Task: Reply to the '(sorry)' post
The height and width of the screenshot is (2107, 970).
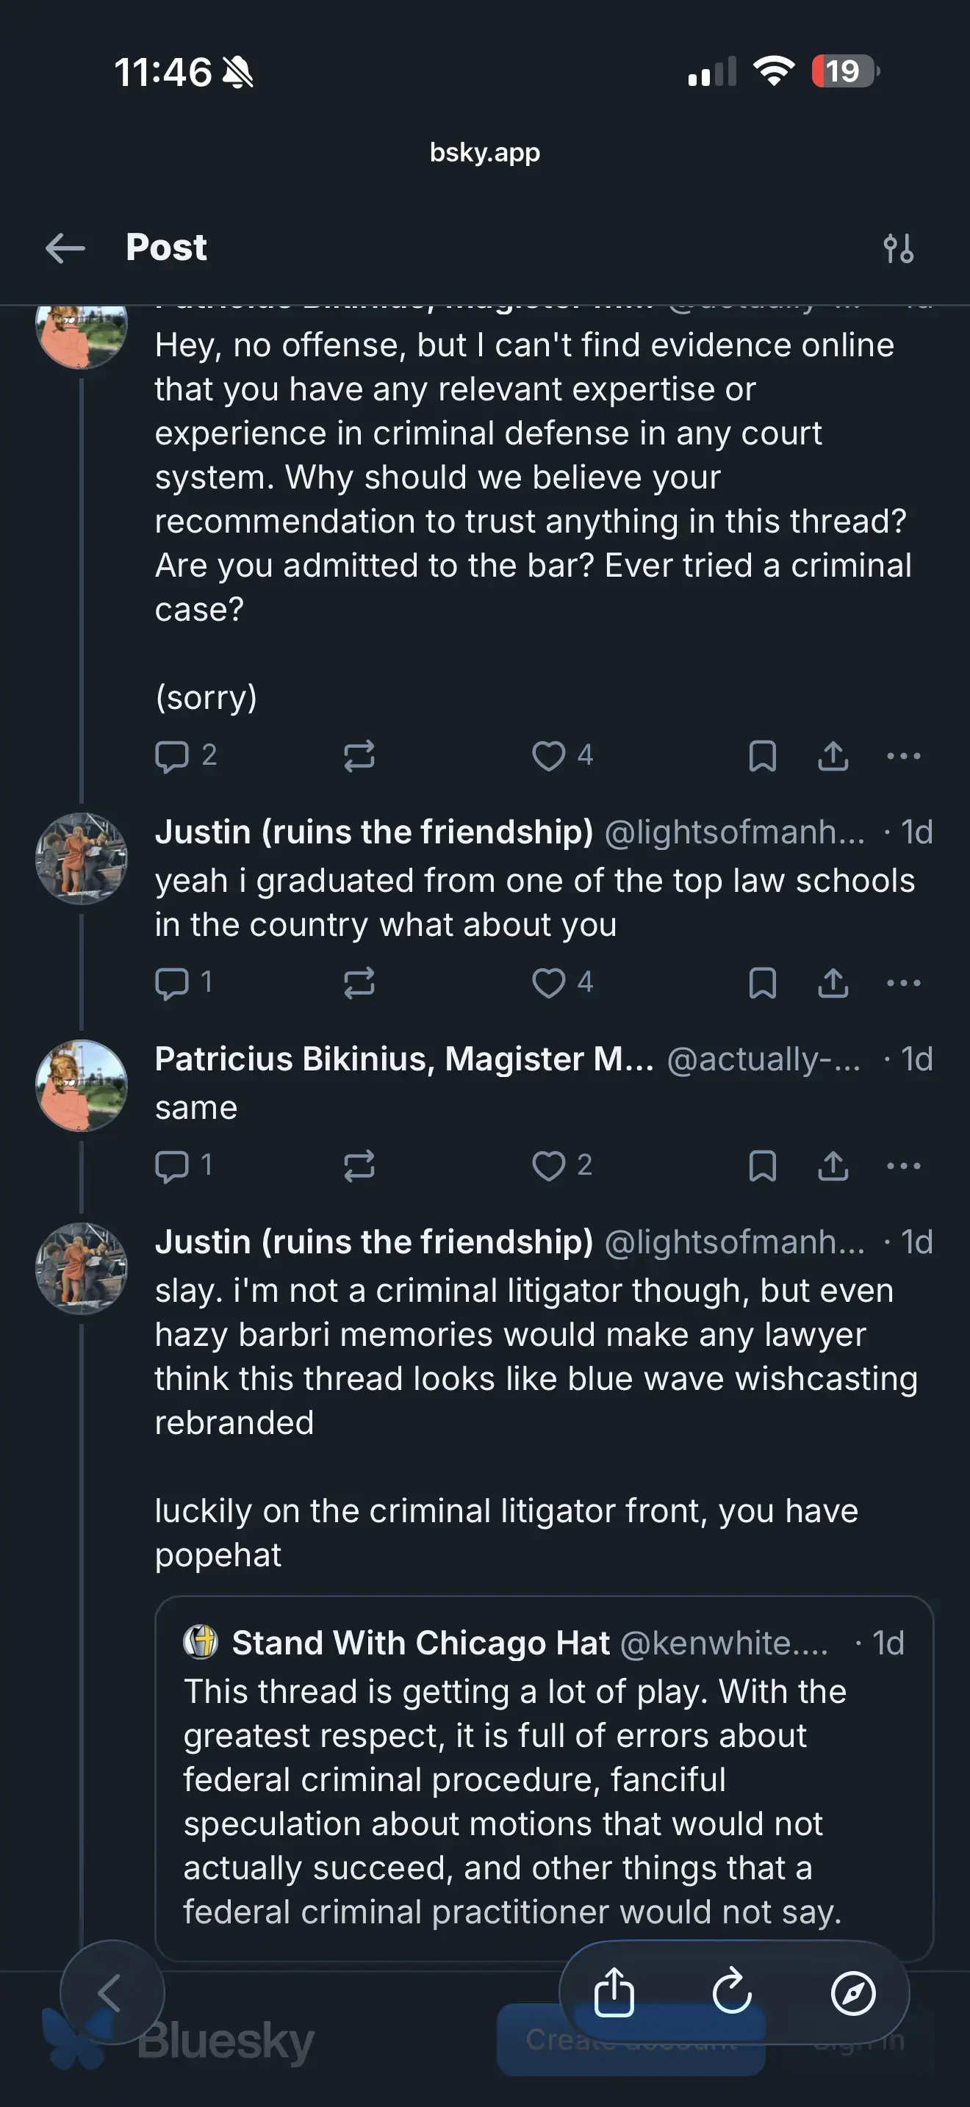Action: 173,756
